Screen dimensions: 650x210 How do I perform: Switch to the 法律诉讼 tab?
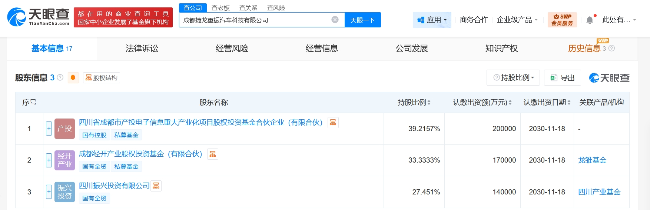pyautogui.click(x=142, y=49)
